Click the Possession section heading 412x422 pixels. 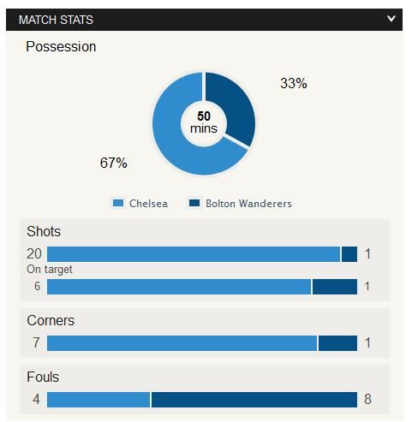pyautogui.click(x=61, y=47)
